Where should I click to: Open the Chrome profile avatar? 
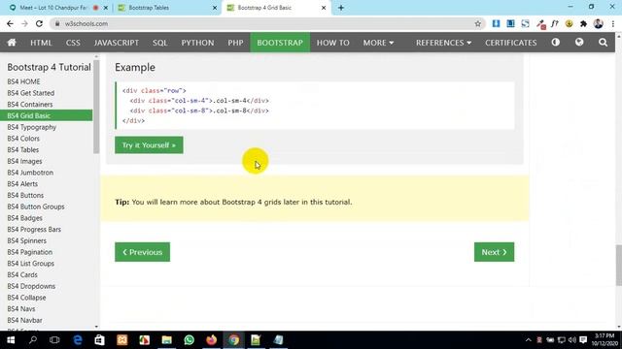coord(599,23)
